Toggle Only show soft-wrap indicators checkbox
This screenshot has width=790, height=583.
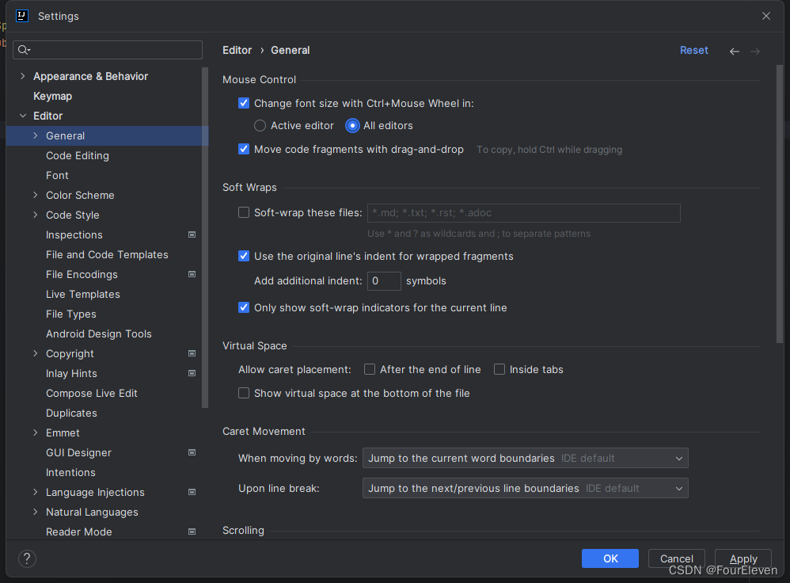coord(244,307)
